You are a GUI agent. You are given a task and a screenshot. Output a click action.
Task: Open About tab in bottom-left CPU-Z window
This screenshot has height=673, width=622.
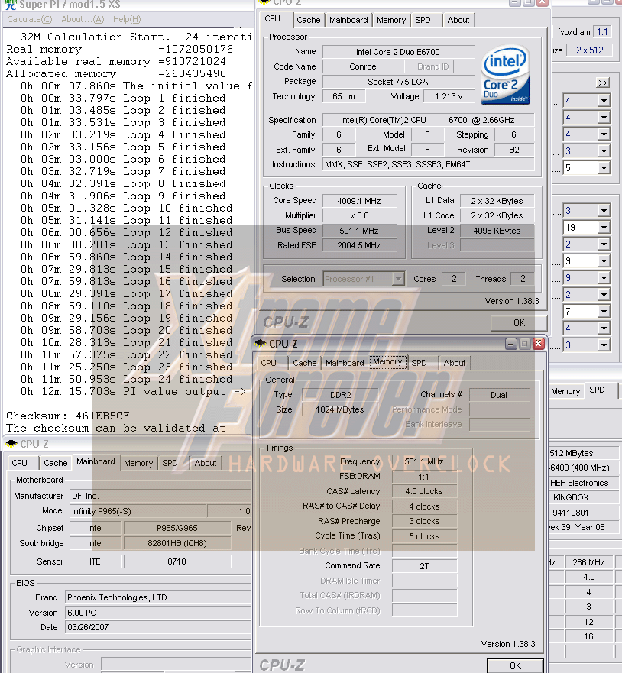pyautogui.click(x=206, y=463)
